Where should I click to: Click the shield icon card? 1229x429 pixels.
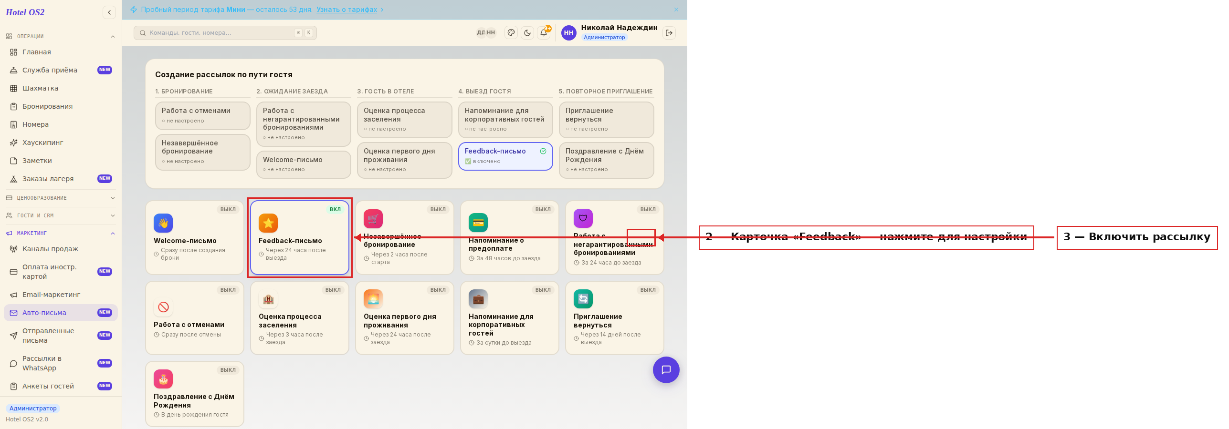click(583, 218)
